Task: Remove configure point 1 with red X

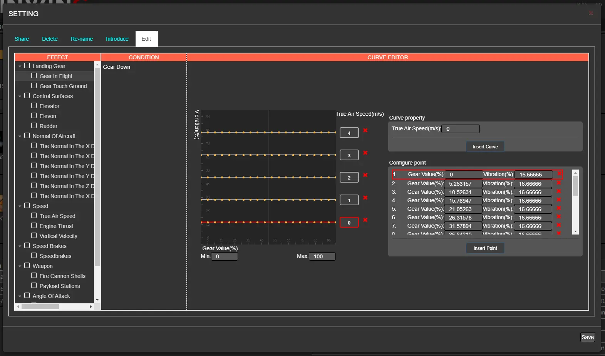Action: (x=559, y=174)
